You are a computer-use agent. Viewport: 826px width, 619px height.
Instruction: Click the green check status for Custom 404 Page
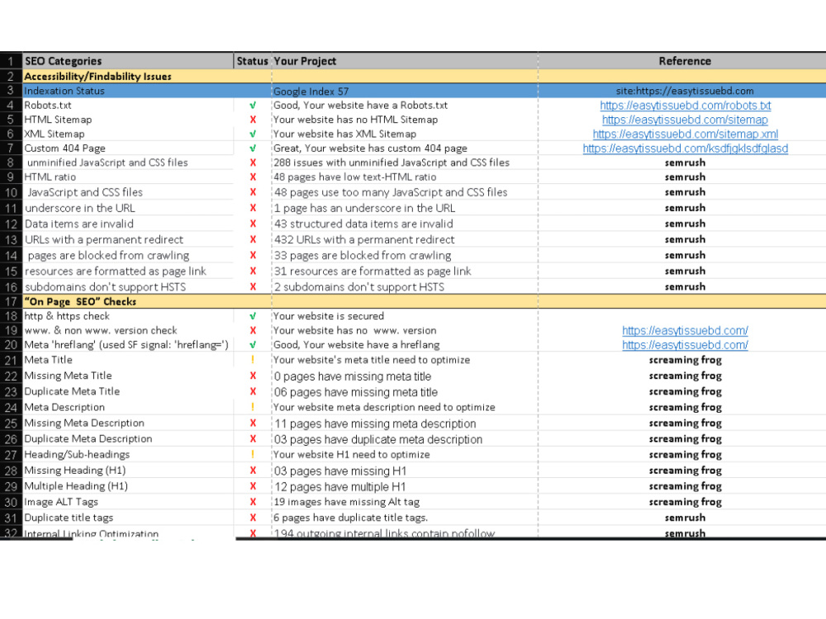click(x=253, y=149)
